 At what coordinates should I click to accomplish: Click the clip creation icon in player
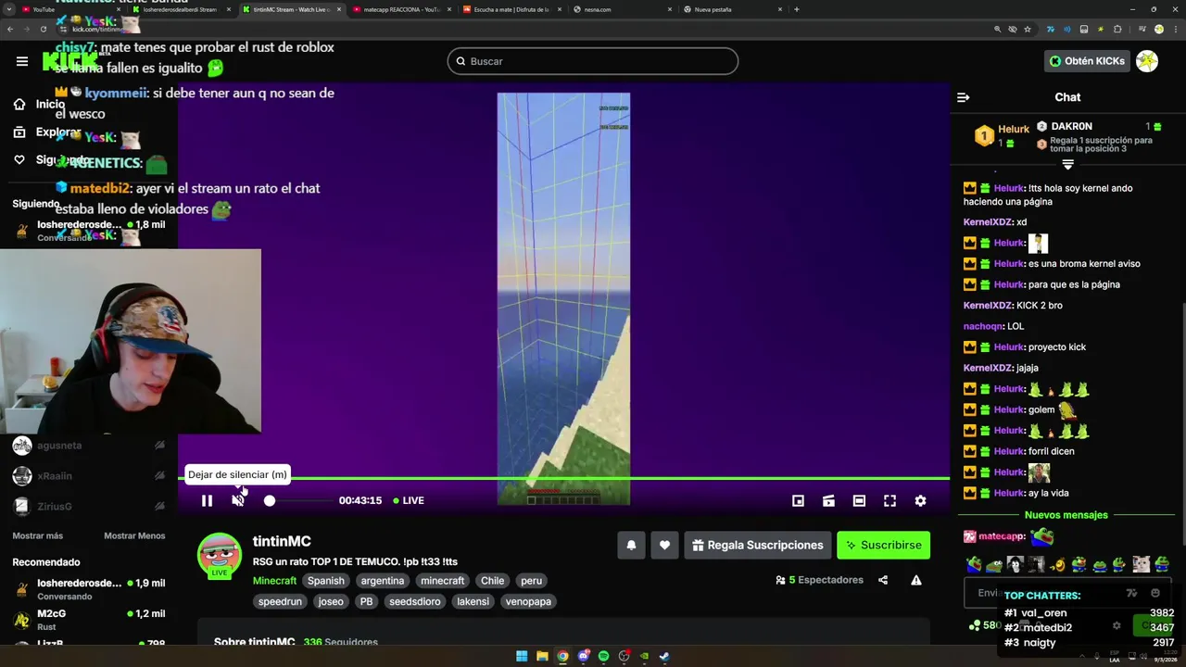828,500
